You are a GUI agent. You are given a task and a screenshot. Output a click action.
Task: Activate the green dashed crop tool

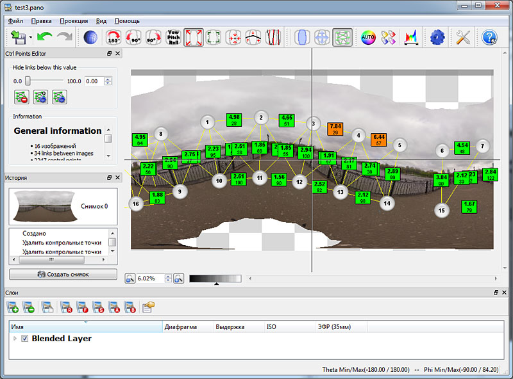pyautogui.click(x=214, y=37)
